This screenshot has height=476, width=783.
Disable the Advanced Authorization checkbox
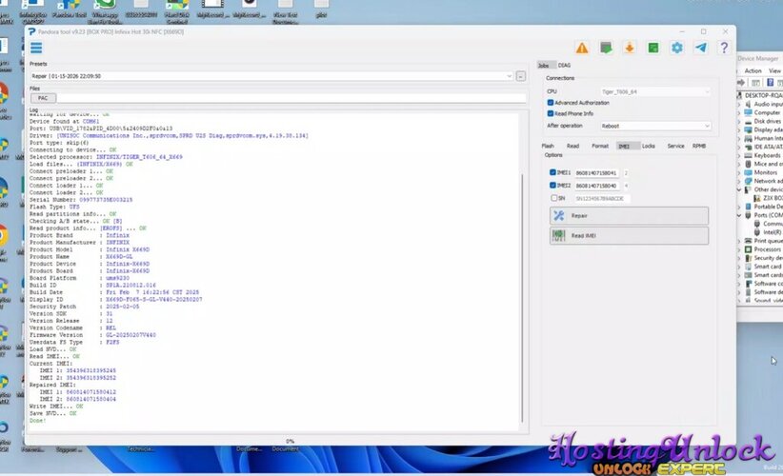tap(551, 102)
